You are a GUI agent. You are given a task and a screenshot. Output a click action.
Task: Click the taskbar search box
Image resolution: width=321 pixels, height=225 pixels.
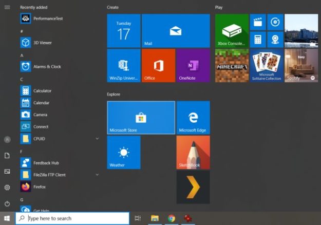72,218
